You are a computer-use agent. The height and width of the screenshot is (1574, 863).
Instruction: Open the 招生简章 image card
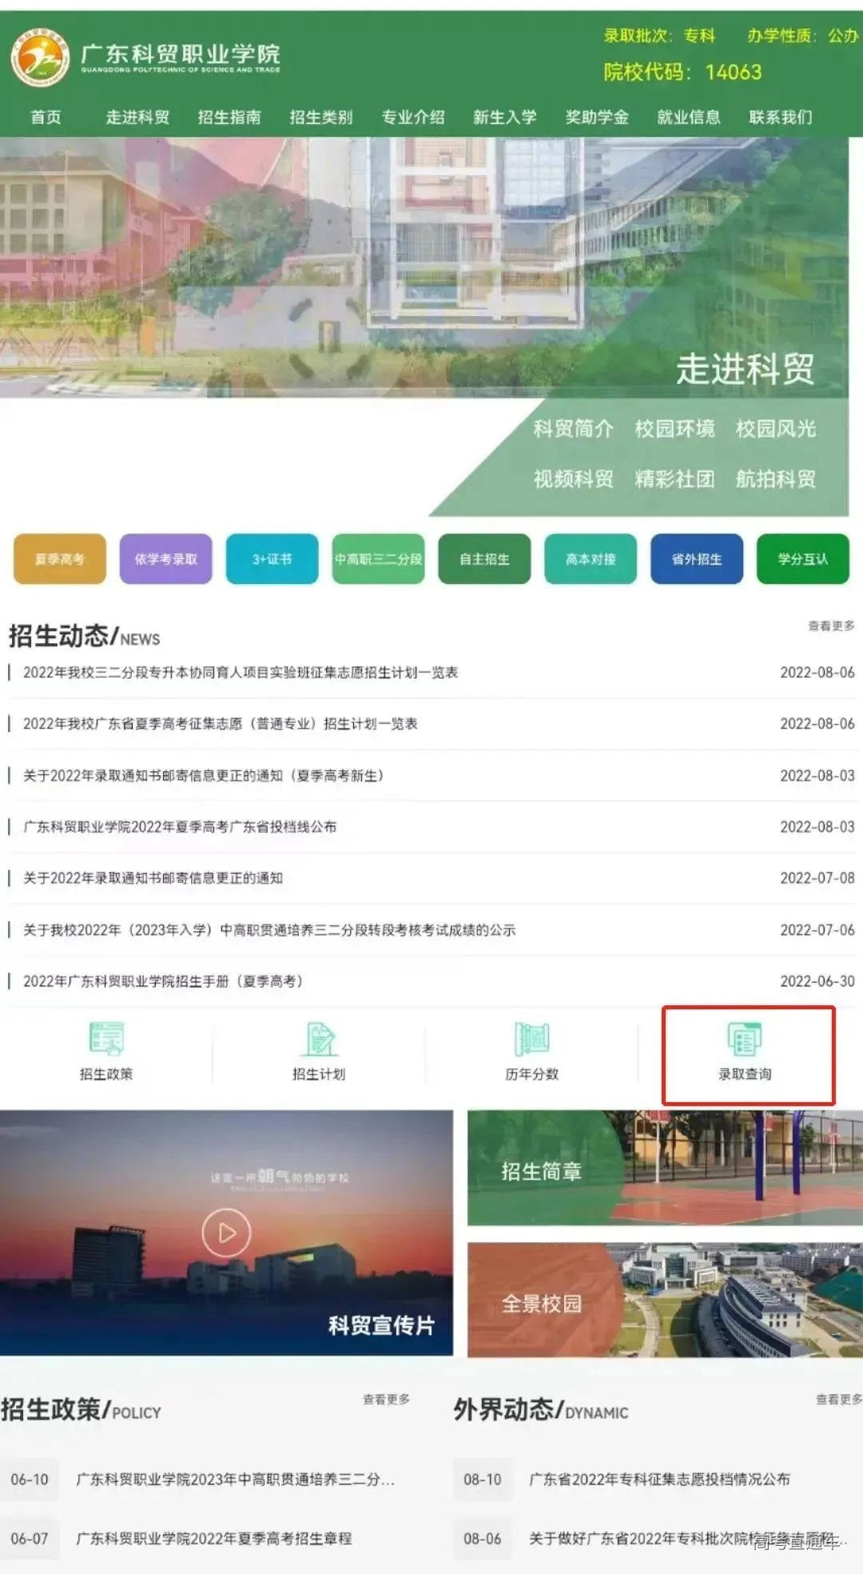tap(665, 1168)
